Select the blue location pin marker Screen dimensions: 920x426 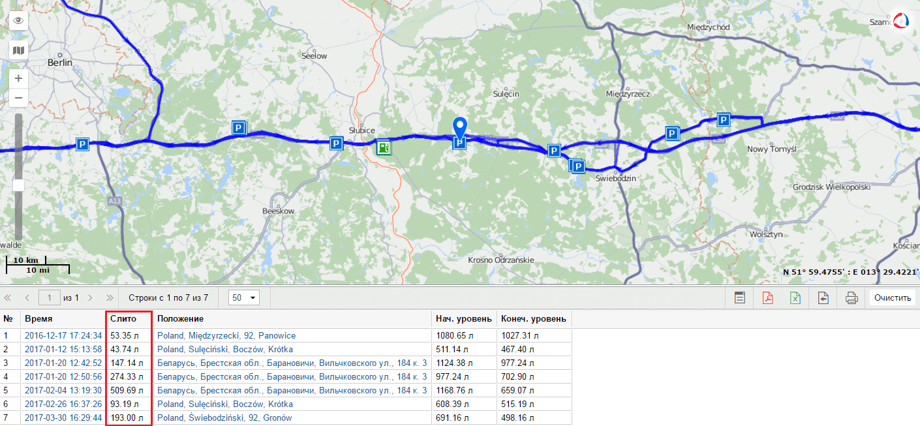pyautogui.click(x=461, y=127)
